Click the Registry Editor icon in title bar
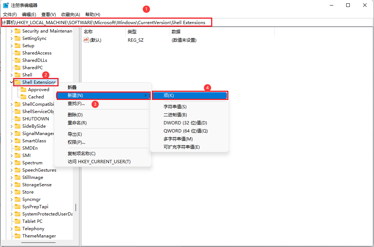 point(5,5)
